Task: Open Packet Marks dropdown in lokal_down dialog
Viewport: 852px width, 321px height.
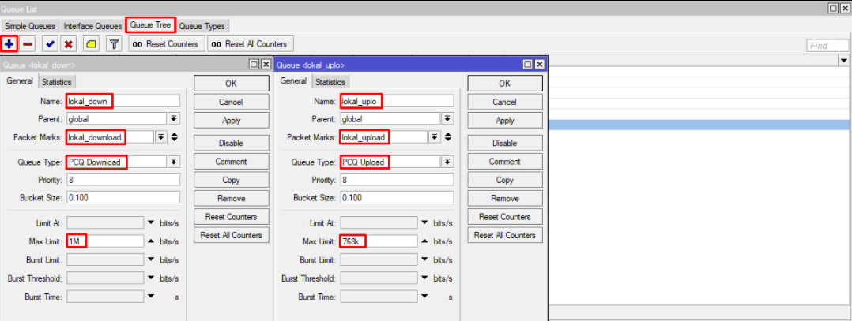Action: 161,137
